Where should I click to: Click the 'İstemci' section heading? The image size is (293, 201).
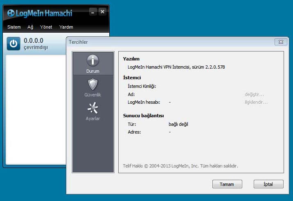click(x=132, y=78)
